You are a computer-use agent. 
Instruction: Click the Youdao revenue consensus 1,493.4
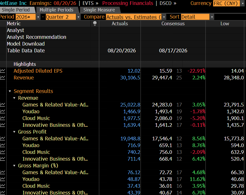point(164,111)
